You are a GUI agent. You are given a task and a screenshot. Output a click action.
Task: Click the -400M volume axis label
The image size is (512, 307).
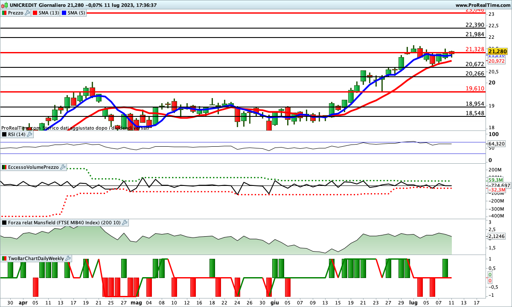(x=495, y=216)
